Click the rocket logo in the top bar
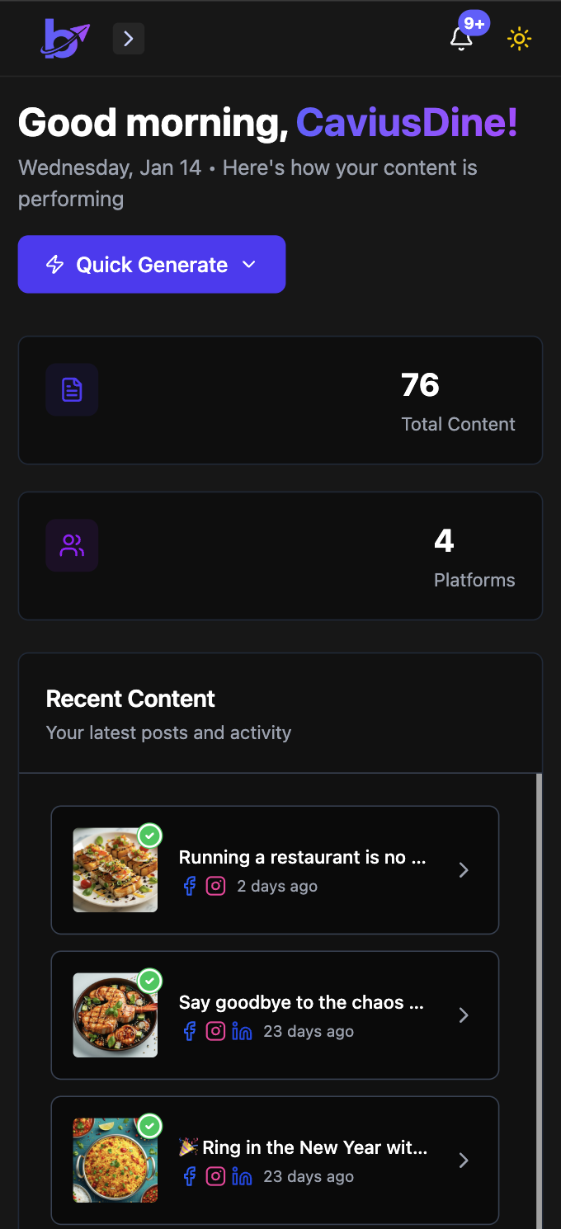561x1229 pixels. point(65,39)
